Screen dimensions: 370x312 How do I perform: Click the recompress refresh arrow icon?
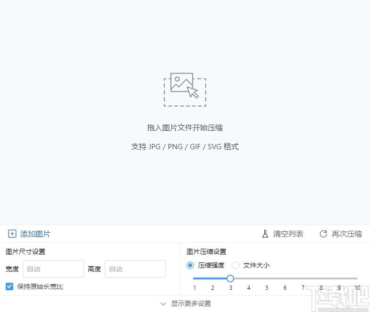(323, 234)
